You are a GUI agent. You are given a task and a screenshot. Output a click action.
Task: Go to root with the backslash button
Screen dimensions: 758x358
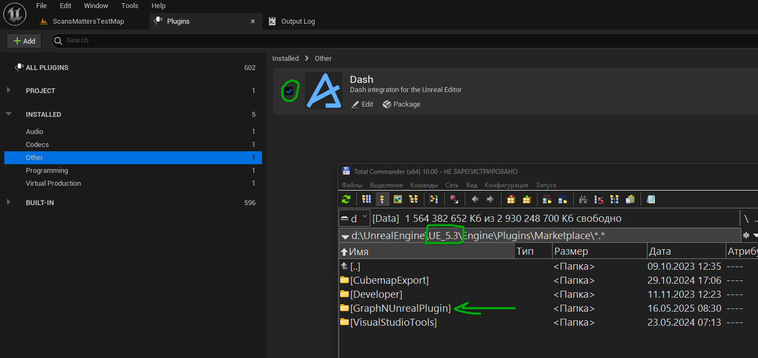[746, 218]
